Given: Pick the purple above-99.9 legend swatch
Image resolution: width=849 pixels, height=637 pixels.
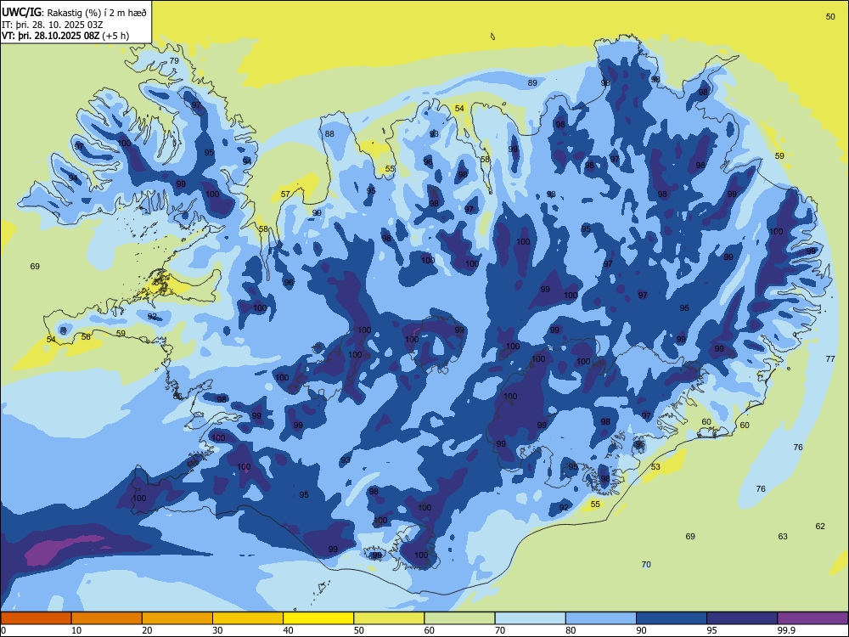Looking at the screenshot, I should pos(812,618).
